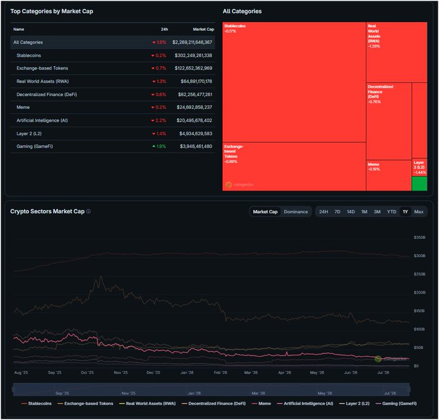Select the 3M time range
This screenshot has height=420, width=439.
point(377,212)
